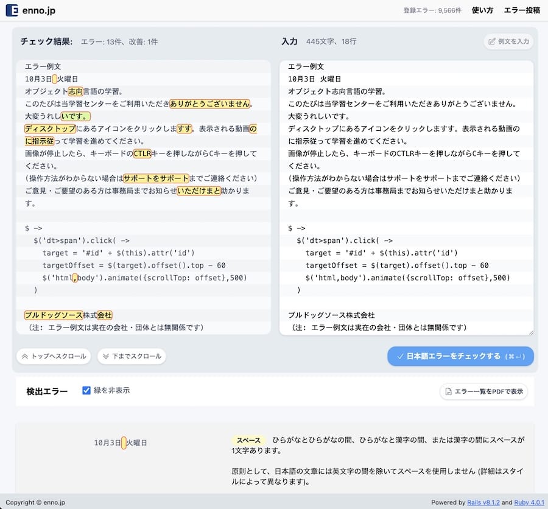The width and height of the screenshot is (548, 509).
Task: Click the highlighted CTLR error
Action: [x=142, y=153]
